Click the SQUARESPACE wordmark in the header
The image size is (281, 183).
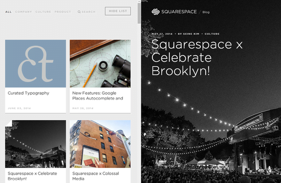(179, 12)
